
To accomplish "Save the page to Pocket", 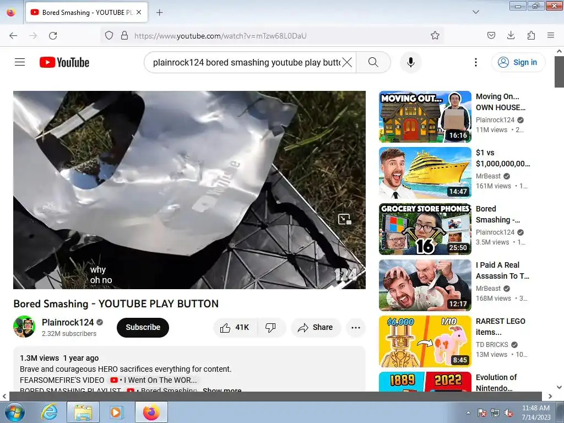I will [491, 36].
